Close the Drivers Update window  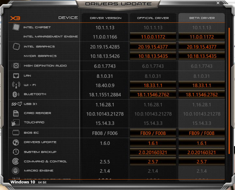point(218,3)
